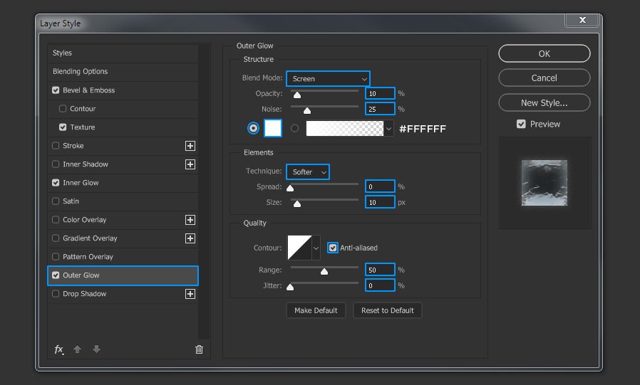Click the move effect down arrow
640x385 pixels.
click(x=97, y=349)
